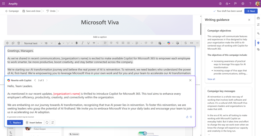Expand quote options arrow
The image size is (261, 136).
tap(98, 43)
